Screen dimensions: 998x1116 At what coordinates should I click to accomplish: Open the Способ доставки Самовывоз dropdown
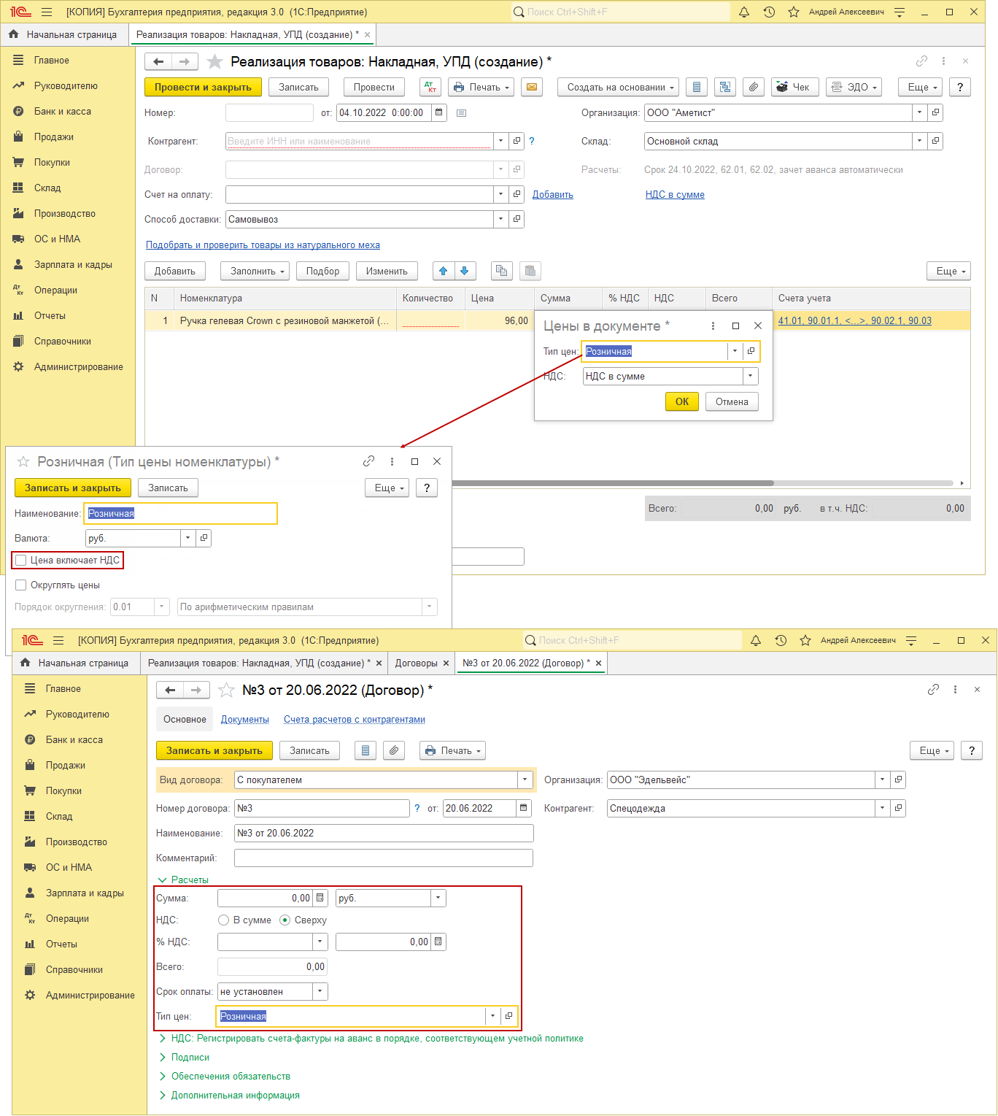click(500, 219)
